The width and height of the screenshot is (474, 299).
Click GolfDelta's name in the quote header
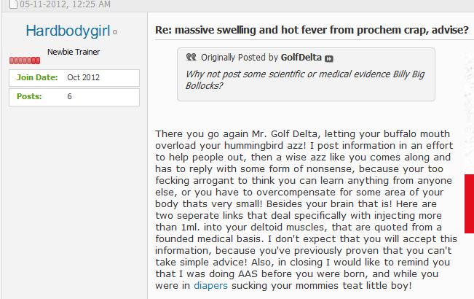click(301, 57)
